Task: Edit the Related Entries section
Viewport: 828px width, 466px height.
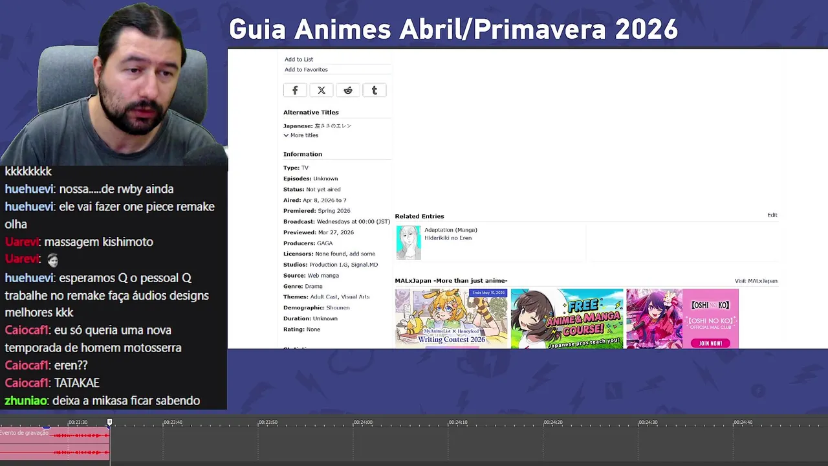Action: point(772,215)
